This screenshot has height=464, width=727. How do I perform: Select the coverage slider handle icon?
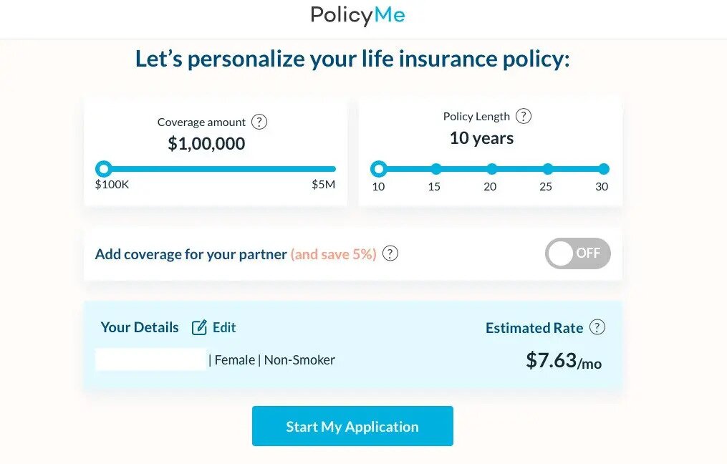click(x=104, y=168)
